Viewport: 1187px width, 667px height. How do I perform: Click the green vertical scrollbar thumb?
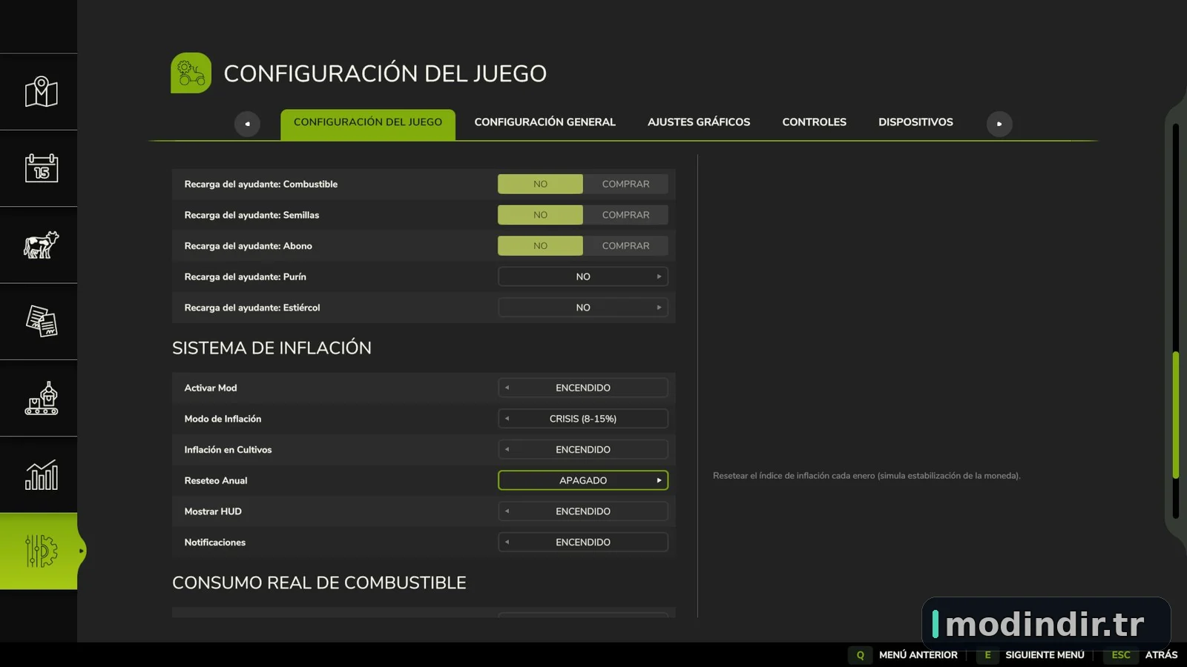click(x=1176, y=415)
